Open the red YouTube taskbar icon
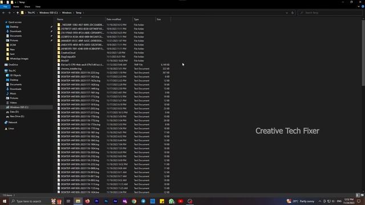This screenshot has height=205, width=365. tap(181, 201)
